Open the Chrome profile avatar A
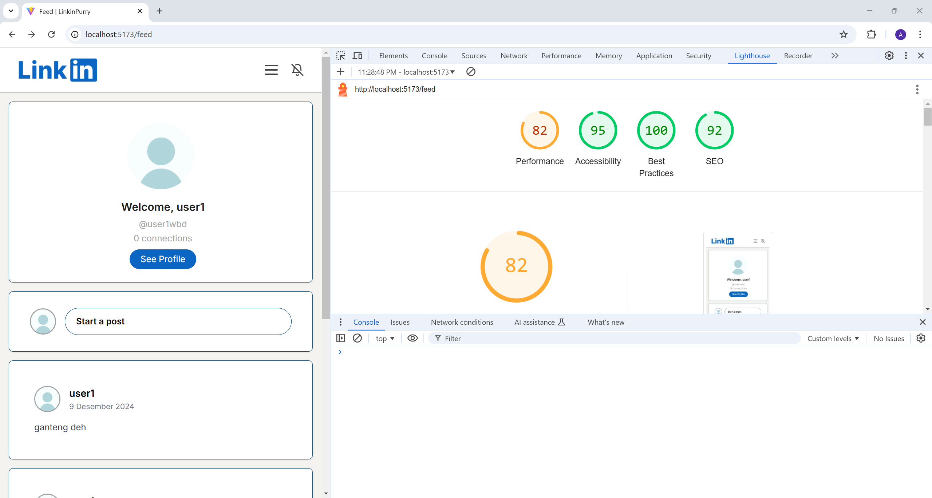 pos(901,35)
